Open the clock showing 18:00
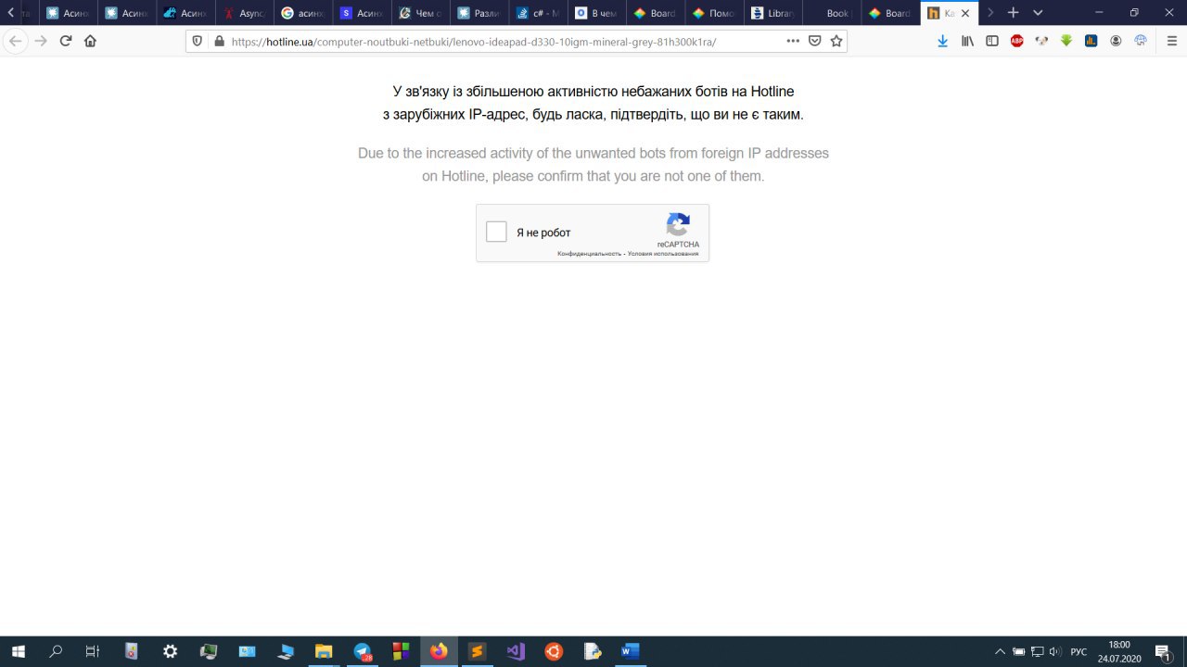 point(1118,651)
